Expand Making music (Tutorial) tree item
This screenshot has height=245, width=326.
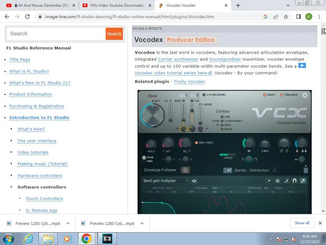tap(11, 164)
